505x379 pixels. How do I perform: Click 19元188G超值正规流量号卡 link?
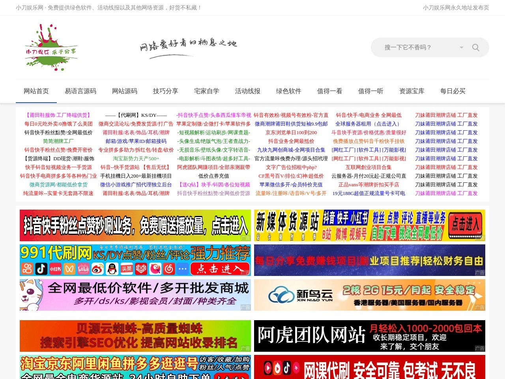tap(369, 193)
